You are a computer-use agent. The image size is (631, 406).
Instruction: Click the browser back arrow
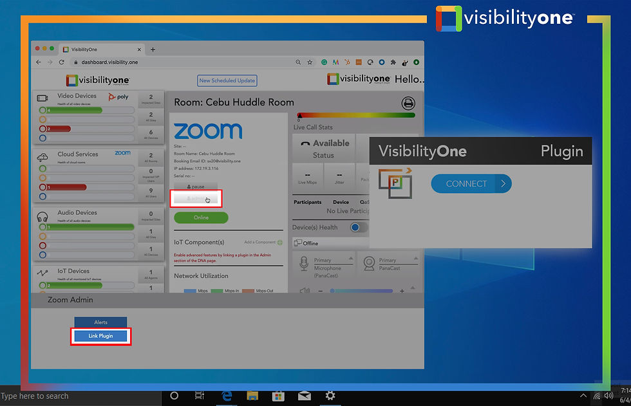click(x=38, y=62)
